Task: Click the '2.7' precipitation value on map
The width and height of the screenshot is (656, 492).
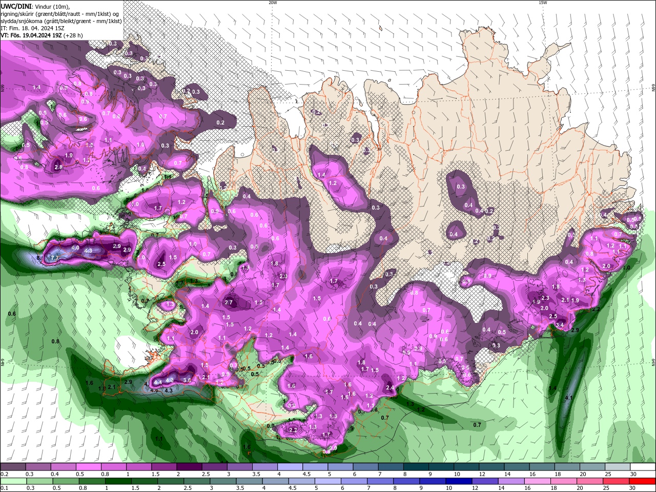Action: [x=229, y=302]
